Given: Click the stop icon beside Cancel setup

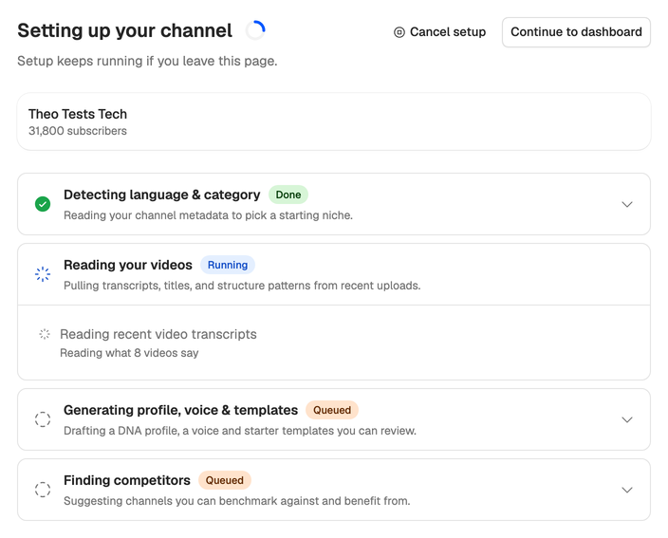Looking at the screenshot, I should coord(399,32).
